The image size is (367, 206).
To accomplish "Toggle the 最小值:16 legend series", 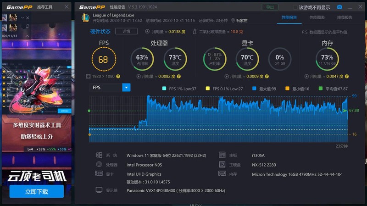I will click(297, 89).
